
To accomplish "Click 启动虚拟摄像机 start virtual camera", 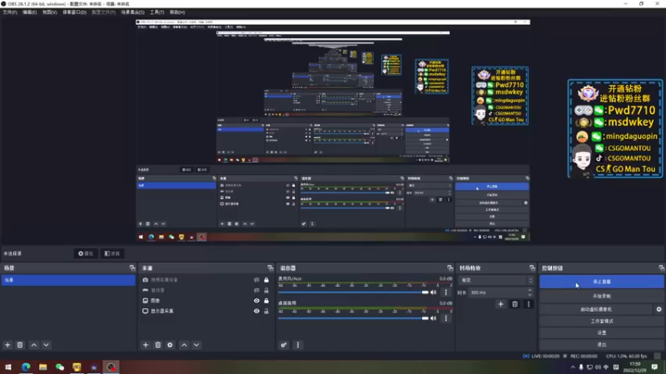I will pos(596,309).
